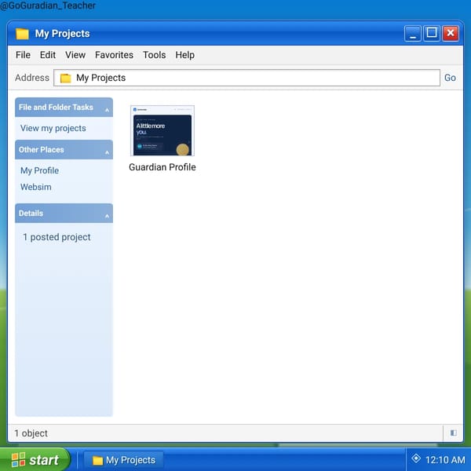Minimize the My Projects window

coord(412,33)
